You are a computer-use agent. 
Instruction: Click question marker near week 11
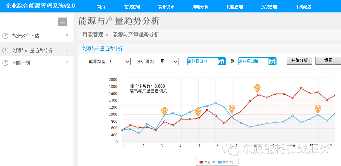(x=318, y=108)
